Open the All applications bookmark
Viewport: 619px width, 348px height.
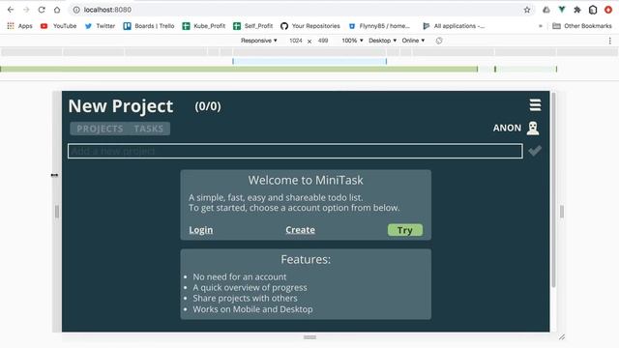(454, 26)
